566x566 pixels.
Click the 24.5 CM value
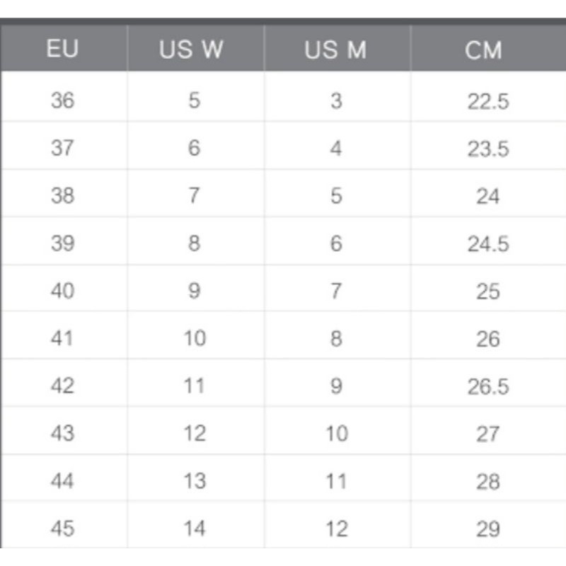[x=488, y=244]
